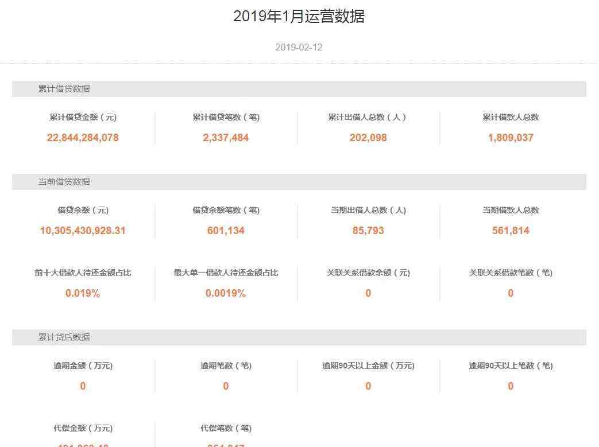Image resolution: width=599 pixels, height=447 pixels.
Task: Select the 累计贷后数据 section header
Action: click(x=64, y=337)
